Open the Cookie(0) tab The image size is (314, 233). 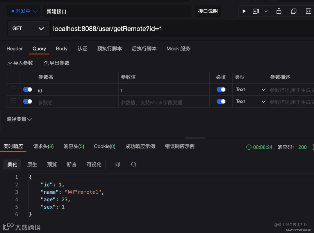point(105,146)
